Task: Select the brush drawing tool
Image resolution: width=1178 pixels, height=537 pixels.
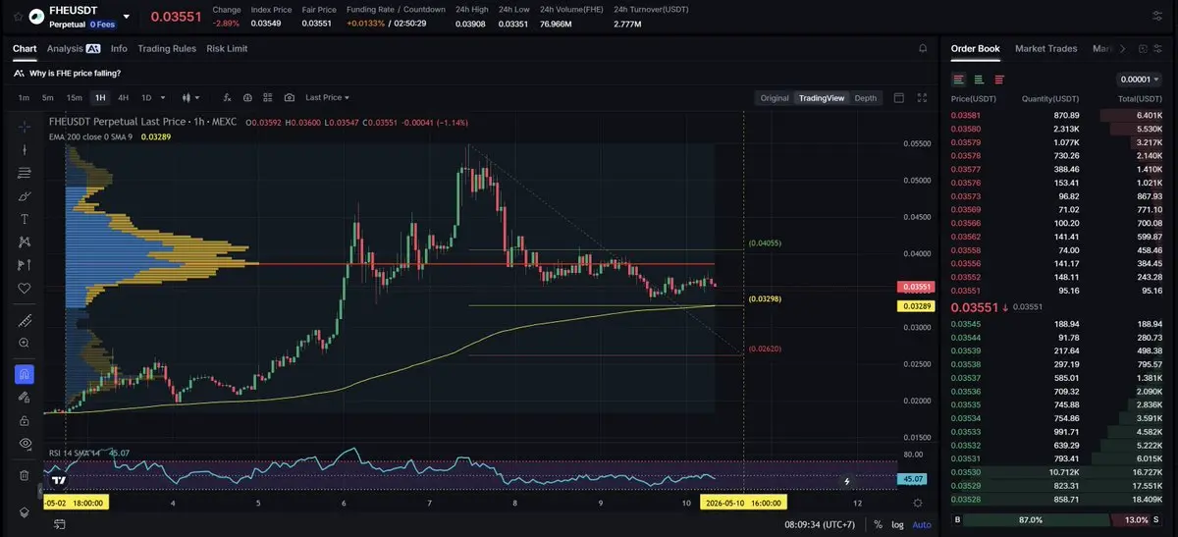Action: [x=25, y=196]
